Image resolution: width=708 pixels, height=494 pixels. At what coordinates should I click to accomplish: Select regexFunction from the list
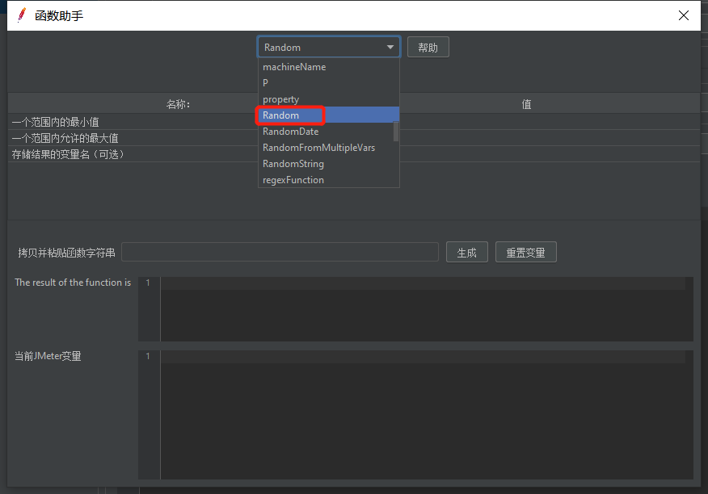328,180
